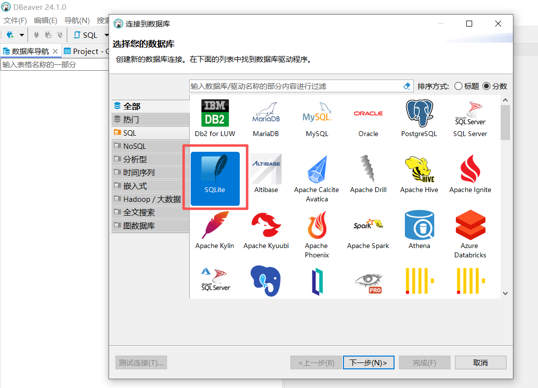Switch to the Project tab
This screenshot has width=538, height=388.
[x=86, y=51]
